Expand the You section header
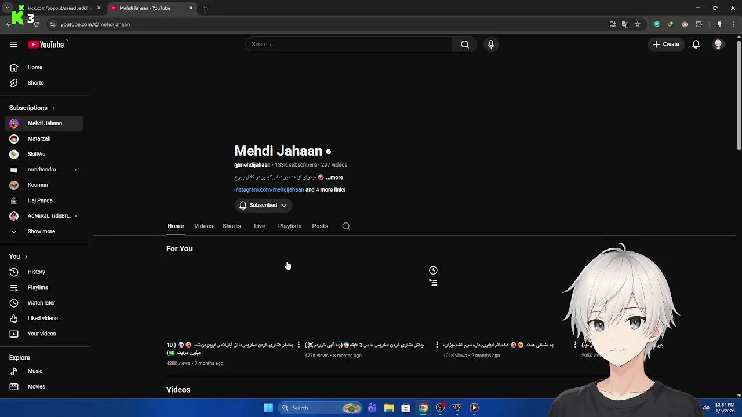Viewport: 742px width, 417px height. tap(19, 257)
